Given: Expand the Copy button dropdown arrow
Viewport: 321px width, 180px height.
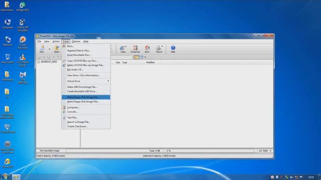Looking at the screenshot, I should coord(126,46).
